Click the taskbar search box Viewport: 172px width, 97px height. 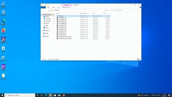pos(20,95)
